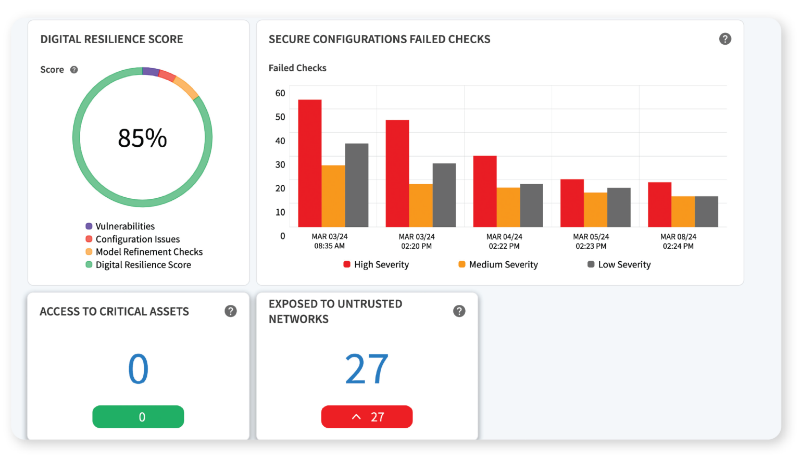
Task: Click the green ring of the score gauge
Action: coord(142,203)
